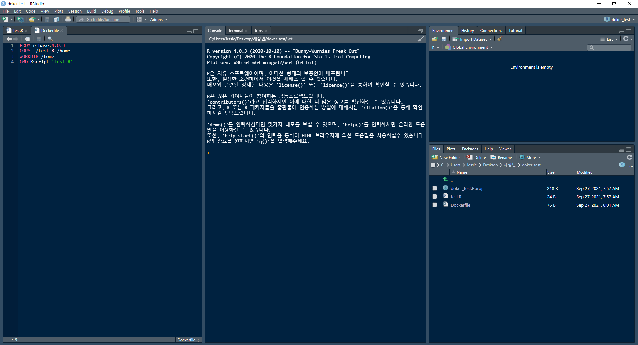Screen dimensions: 638x345
Task: Open the Import Dataset dropdown
Action: (472, 39)
